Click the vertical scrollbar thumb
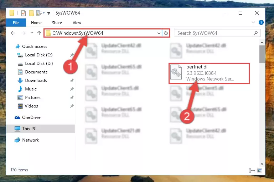 point(262,54)
